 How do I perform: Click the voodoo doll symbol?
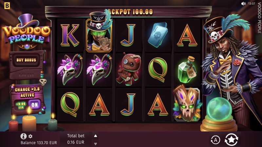128,69
